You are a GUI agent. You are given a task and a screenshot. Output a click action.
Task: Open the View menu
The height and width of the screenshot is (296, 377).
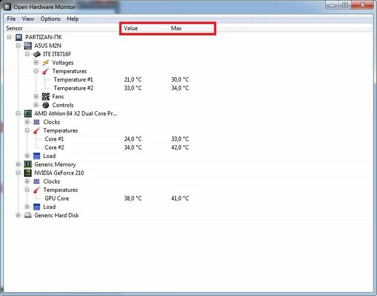click(x=28, y=19)
